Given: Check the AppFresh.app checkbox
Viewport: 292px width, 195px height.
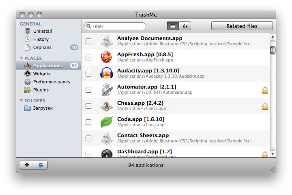Looking at the screenshot, I should coord(88,57).
